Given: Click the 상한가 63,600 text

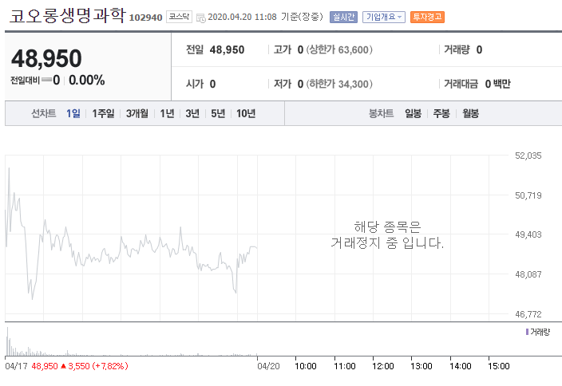Looking at the screenshot, I should pyautogui.click(x=339, y=49).
